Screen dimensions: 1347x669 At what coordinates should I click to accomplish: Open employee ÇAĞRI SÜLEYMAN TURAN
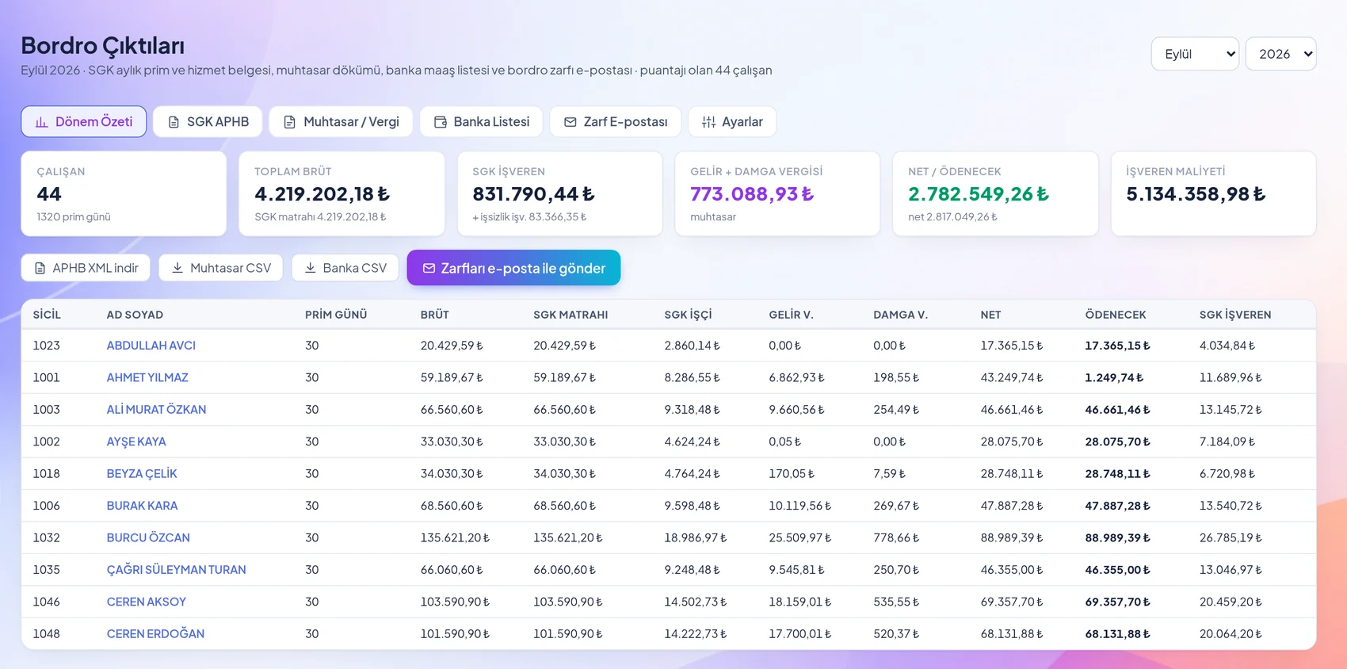pos(176,570)
